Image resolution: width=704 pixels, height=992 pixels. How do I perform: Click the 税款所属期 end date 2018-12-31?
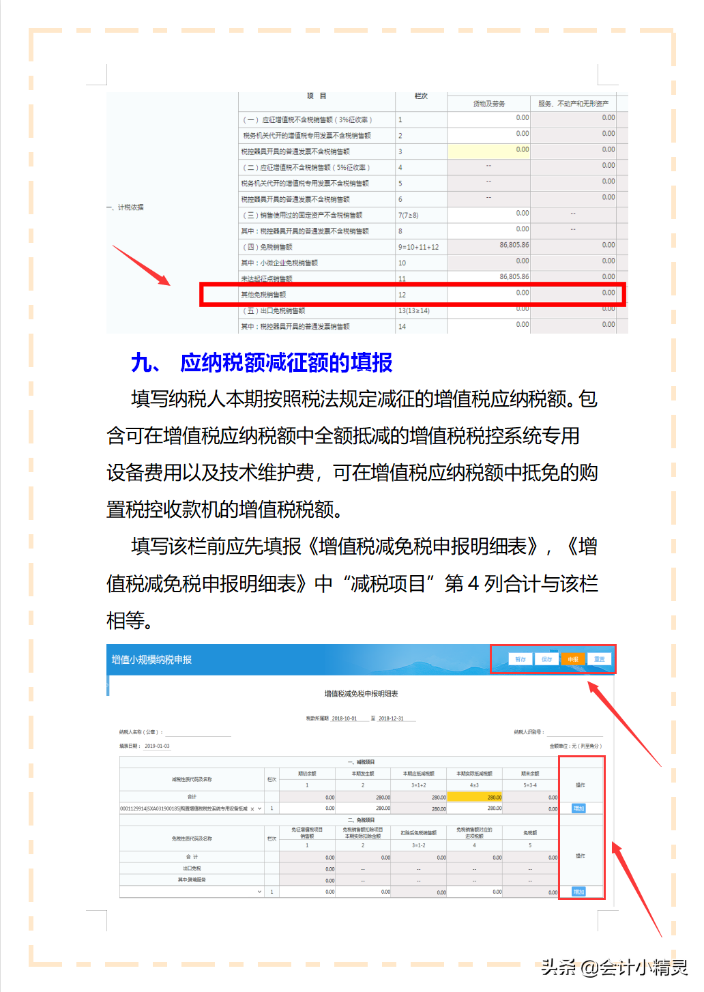point(391,718)
